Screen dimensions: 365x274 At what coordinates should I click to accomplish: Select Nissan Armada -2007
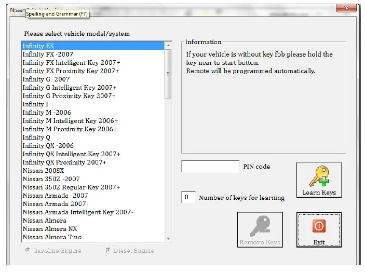[x=93, y=196]
